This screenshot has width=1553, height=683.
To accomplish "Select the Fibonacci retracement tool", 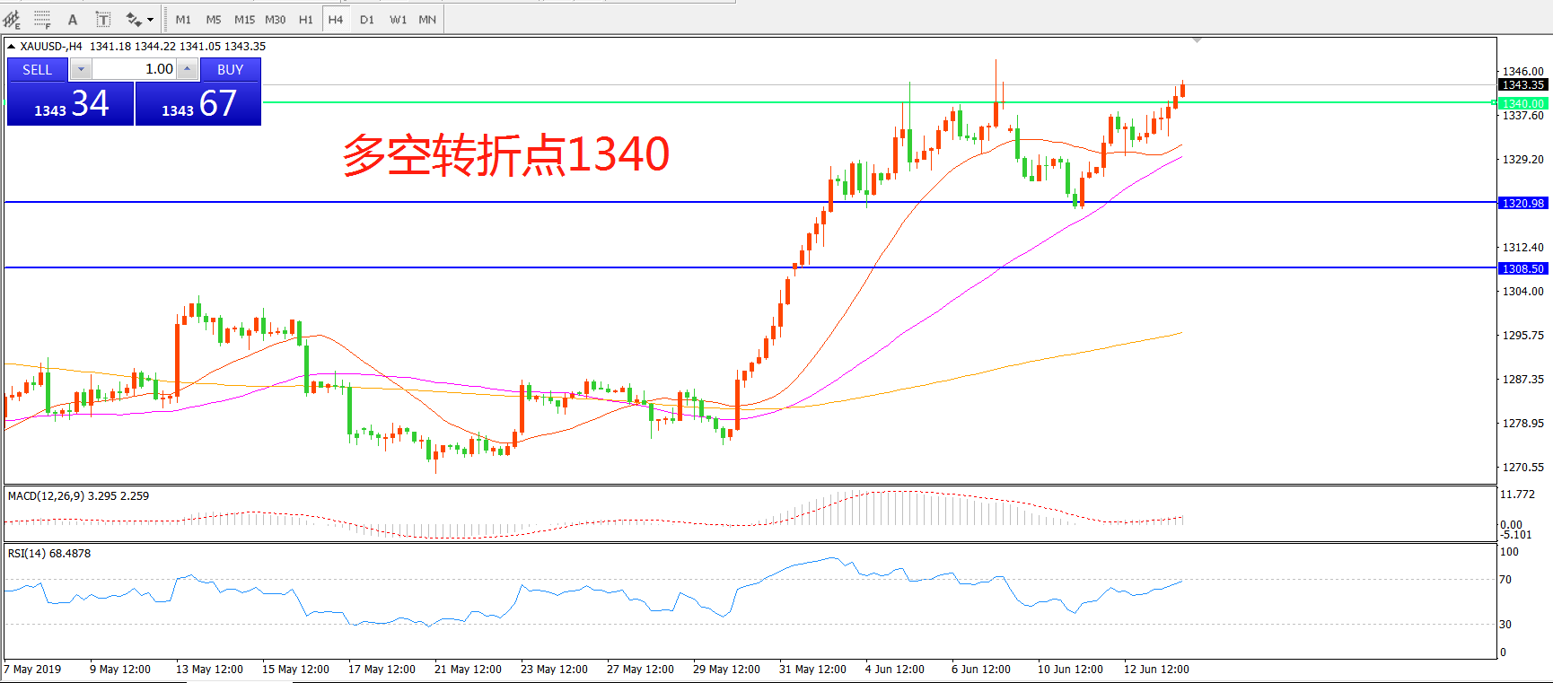I will pos(42,19).
